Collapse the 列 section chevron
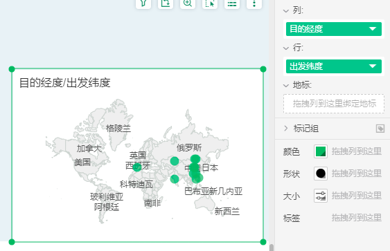The image size is (390, 251). (x=286, y=11)
